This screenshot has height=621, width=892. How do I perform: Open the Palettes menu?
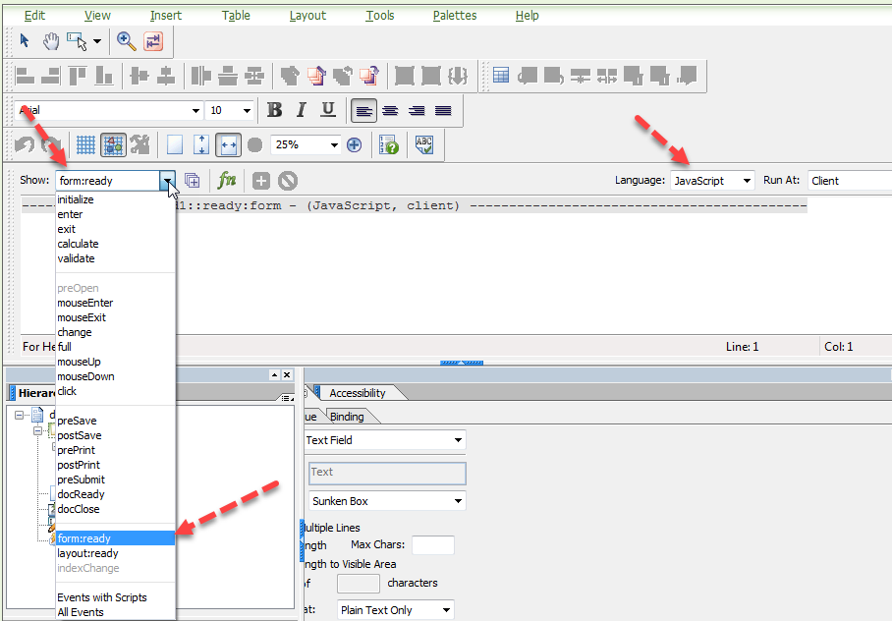coord(455,16)
